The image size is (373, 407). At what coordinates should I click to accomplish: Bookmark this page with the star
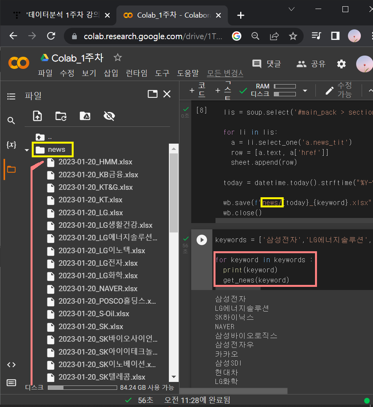click(293, 36)
